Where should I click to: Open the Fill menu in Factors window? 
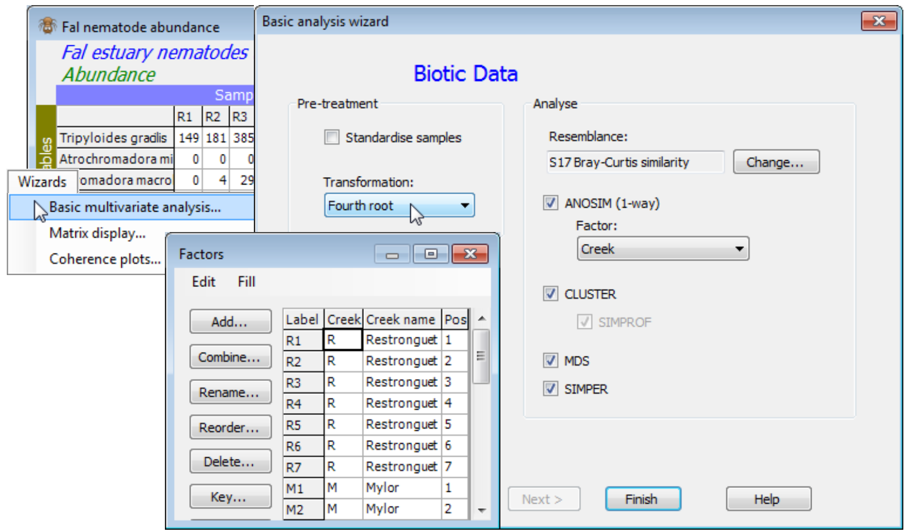(x=247, y=282)
